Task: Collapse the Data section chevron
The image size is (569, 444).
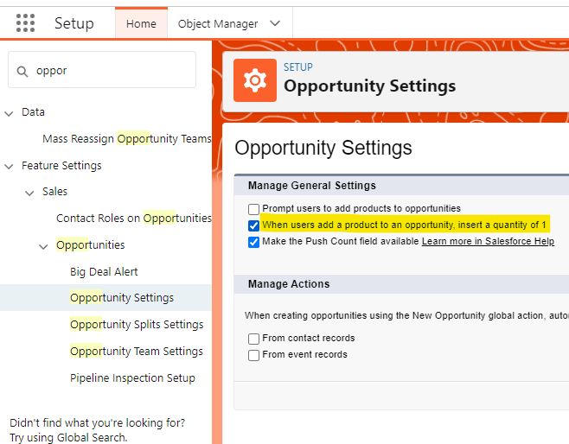Action: pyautogui.click(x=9, y=113)
